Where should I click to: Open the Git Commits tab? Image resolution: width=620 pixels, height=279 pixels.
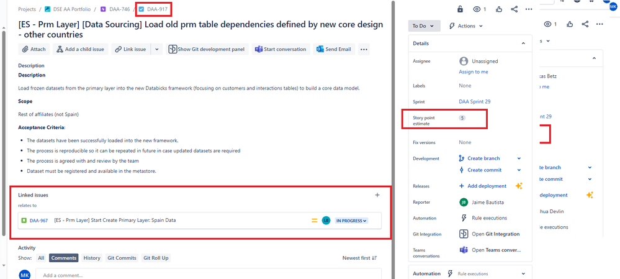(x=122, y=258)
